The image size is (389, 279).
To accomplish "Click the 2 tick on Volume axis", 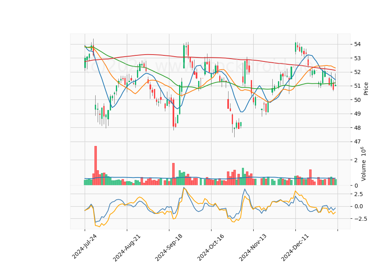I will point(356,160).
